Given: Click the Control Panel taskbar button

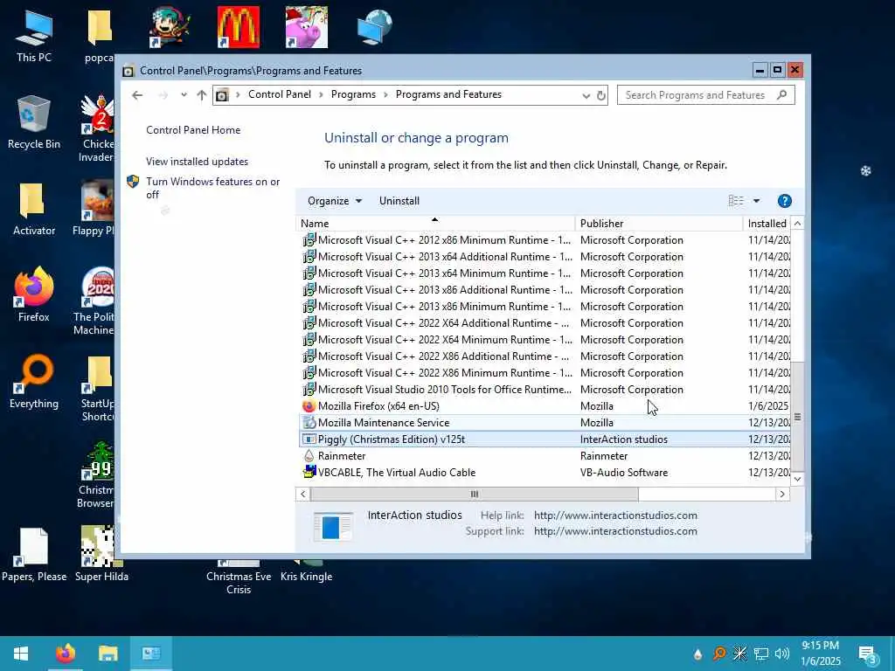Looking at the screenshot, I should 151,654.
